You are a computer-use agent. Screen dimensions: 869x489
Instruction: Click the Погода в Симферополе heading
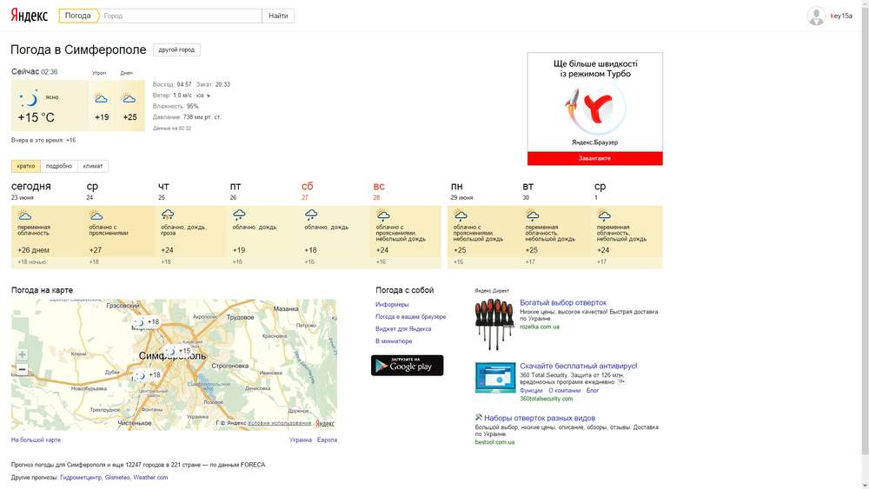click(78, 50)
